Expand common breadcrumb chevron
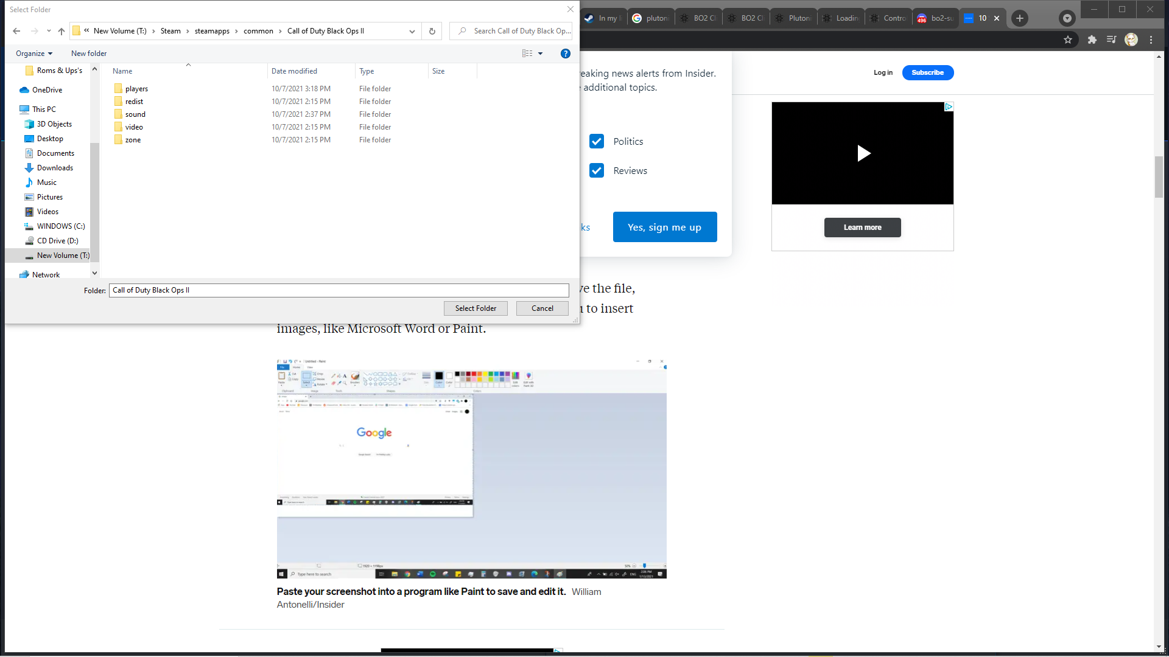Viewport: 1169px width, 657px height. coord(280,31)
